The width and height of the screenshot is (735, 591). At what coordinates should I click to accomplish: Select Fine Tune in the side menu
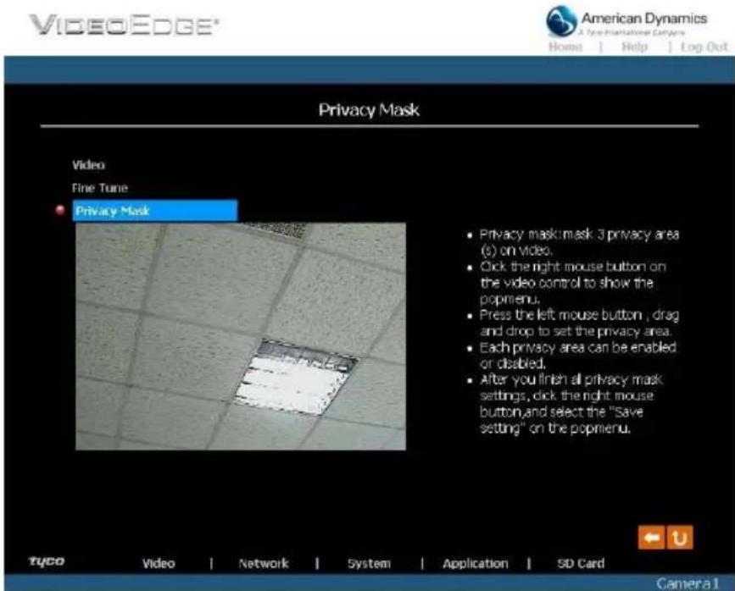100,188
